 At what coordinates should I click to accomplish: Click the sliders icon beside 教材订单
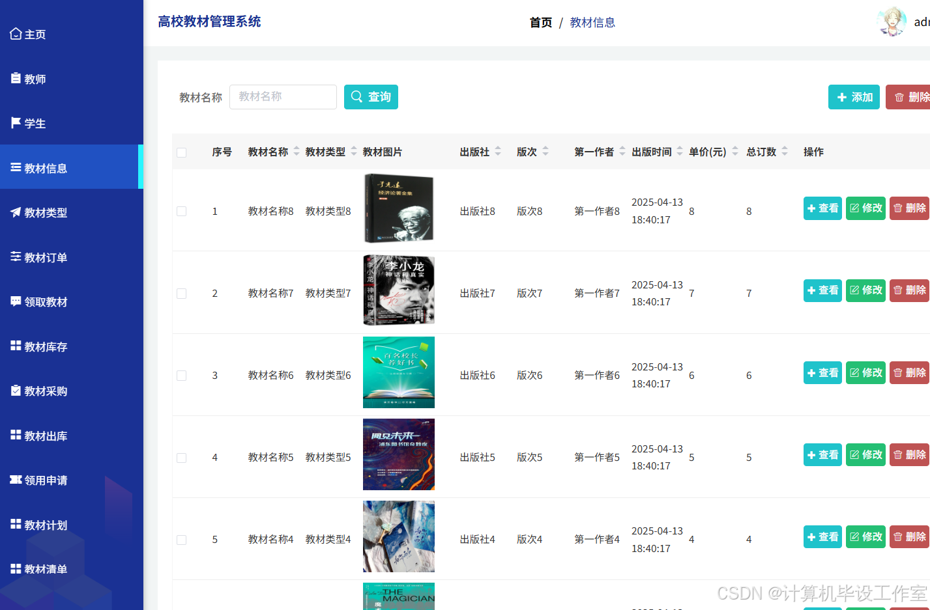point(16,256)
